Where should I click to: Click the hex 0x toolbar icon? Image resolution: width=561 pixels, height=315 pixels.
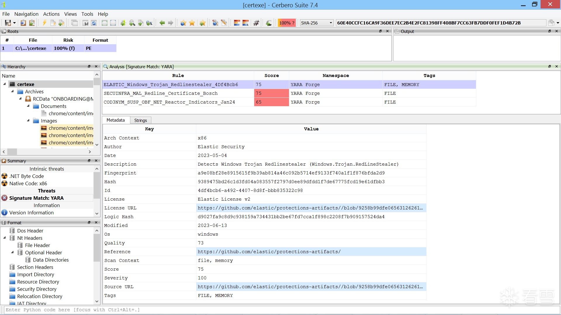(149, 23)
